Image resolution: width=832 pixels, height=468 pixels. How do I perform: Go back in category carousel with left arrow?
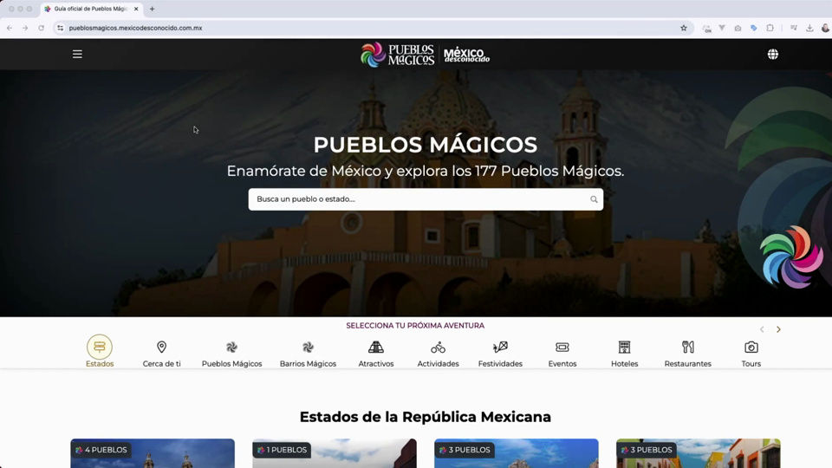[762, 329]
